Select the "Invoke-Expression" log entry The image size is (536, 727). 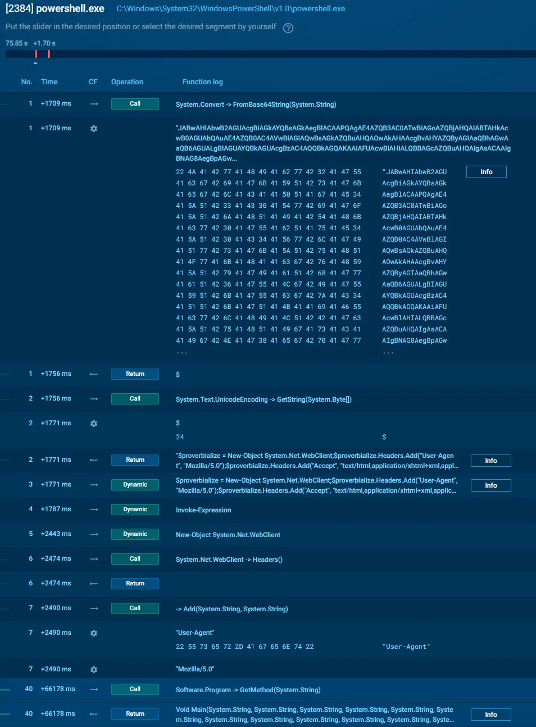click(203, 510)
